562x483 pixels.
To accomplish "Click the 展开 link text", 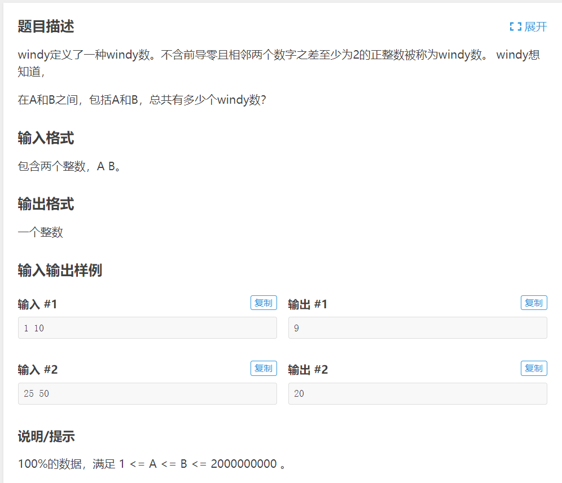I will click(x=535, y=26).
